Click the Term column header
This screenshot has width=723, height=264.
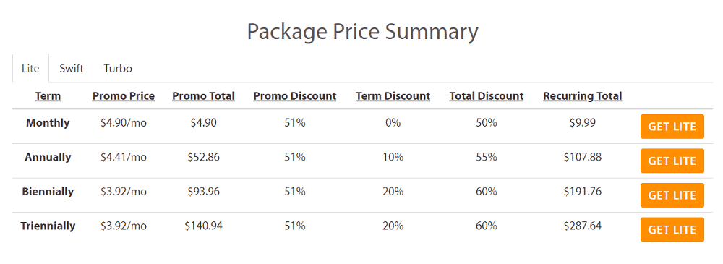click(48, 96)
